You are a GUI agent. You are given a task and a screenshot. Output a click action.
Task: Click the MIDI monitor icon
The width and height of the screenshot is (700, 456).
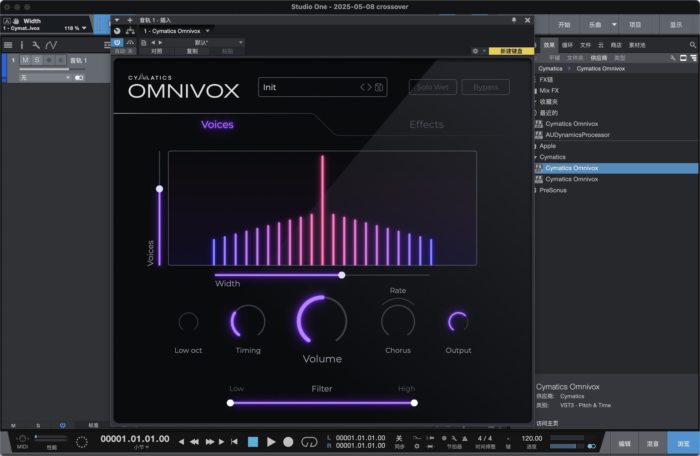[x=22, y=439]
